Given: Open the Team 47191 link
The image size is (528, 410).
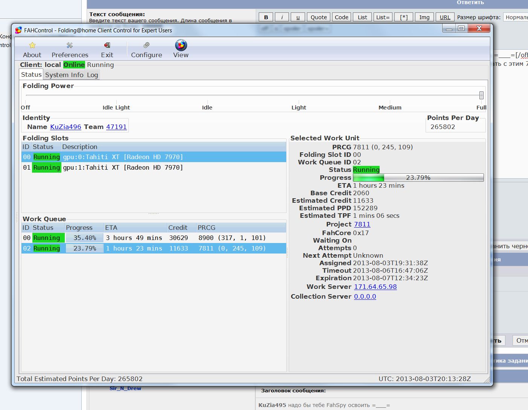Looking at the screenshot, I should 116,127.
